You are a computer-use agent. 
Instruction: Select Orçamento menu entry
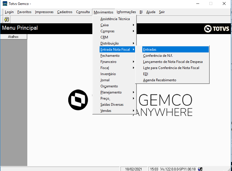tap(117, 86)
